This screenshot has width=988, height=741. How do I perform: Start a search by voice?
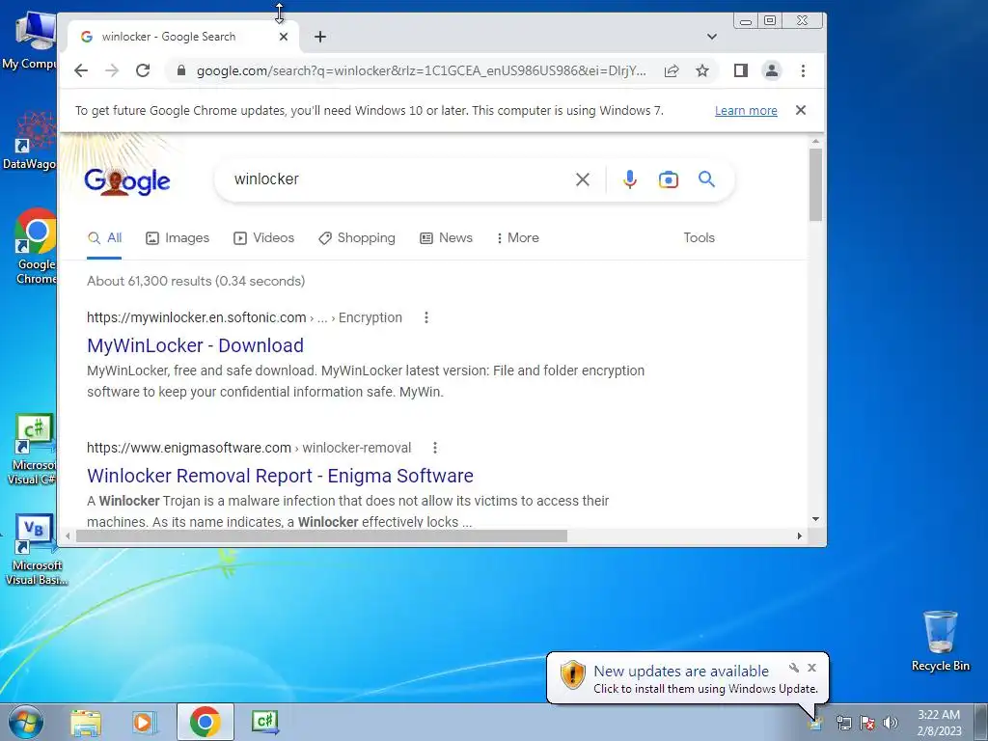point(629,179)
